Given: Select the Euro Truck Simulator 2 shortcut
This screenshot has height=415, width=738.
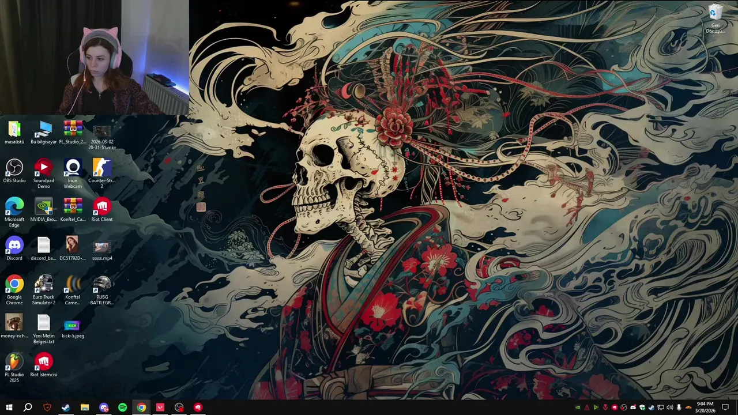Looking at the screenshot, I should click(44, 290).
